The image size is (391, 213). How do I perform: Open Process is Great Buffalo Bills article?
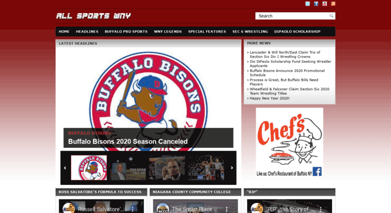284,82
